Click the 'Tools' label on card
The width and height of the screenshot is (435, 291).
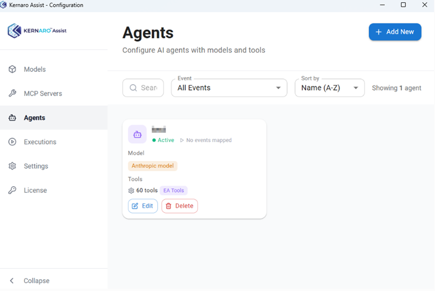[x=135, y=179]
